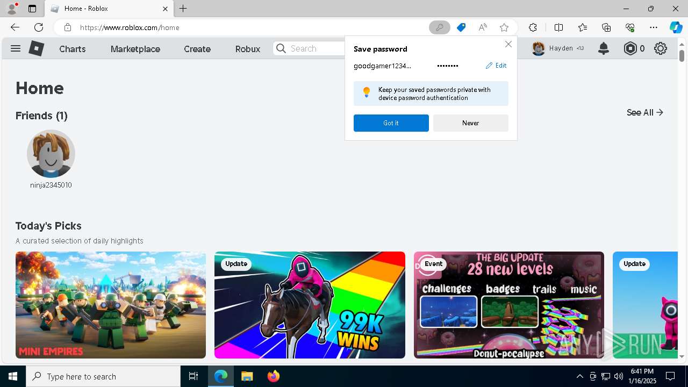Click See All friends link
This screenshot has width=688, height=387.
pos(645,112)
